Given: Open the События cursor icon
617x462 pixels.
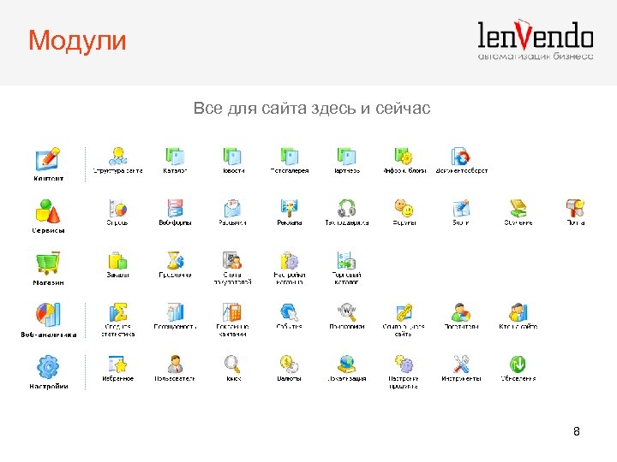Looking at the screenshot, I should pos(290,312).
